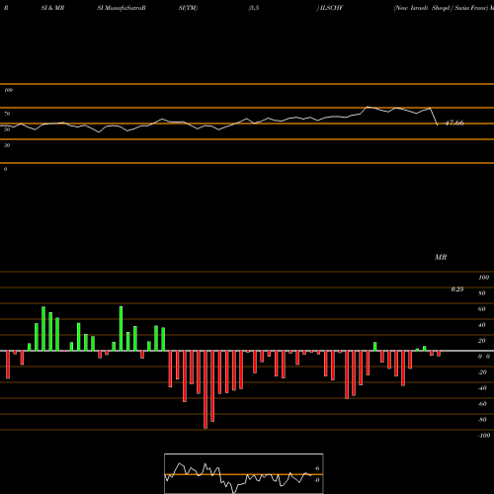Click the MR value 0.25

point(457,289)
